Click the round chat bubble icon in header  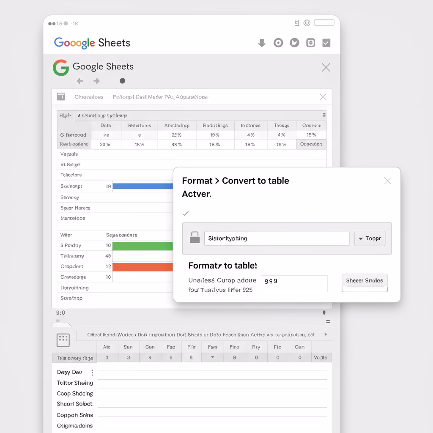[294, 43]
